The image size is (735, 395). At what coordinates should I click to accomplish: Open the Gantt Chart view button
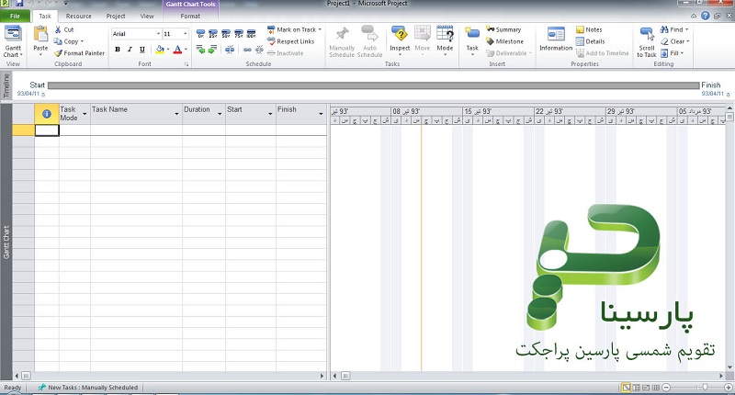13,41
